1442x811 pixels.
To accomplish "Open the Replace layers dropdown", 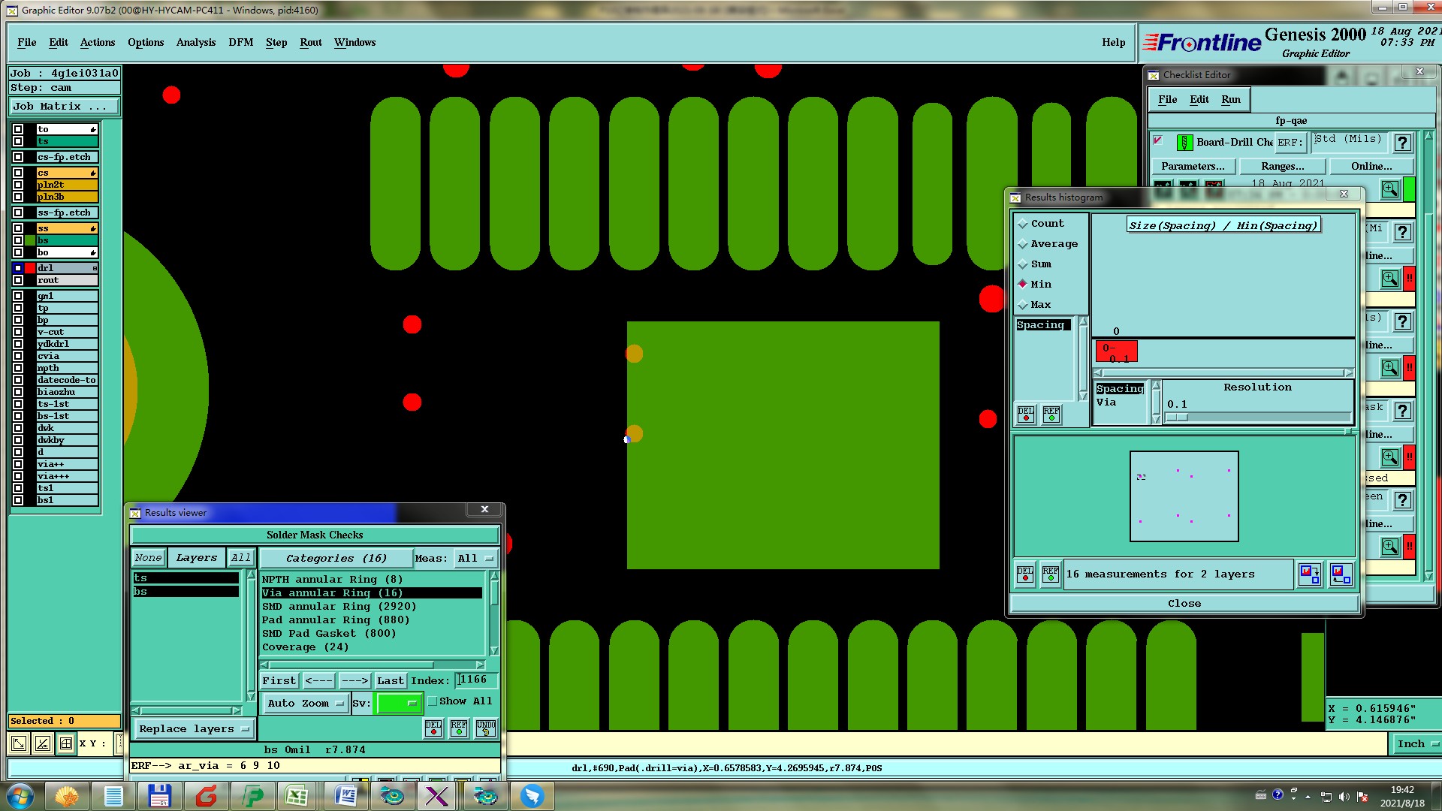I will point(195,729).
